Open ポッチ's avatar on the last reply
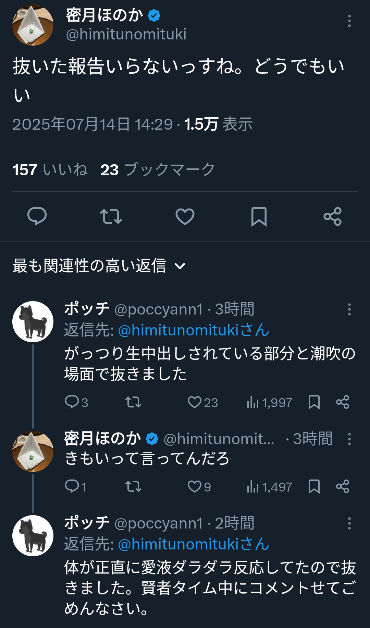This screenshot has height=628, width=370. coord(33,535)
